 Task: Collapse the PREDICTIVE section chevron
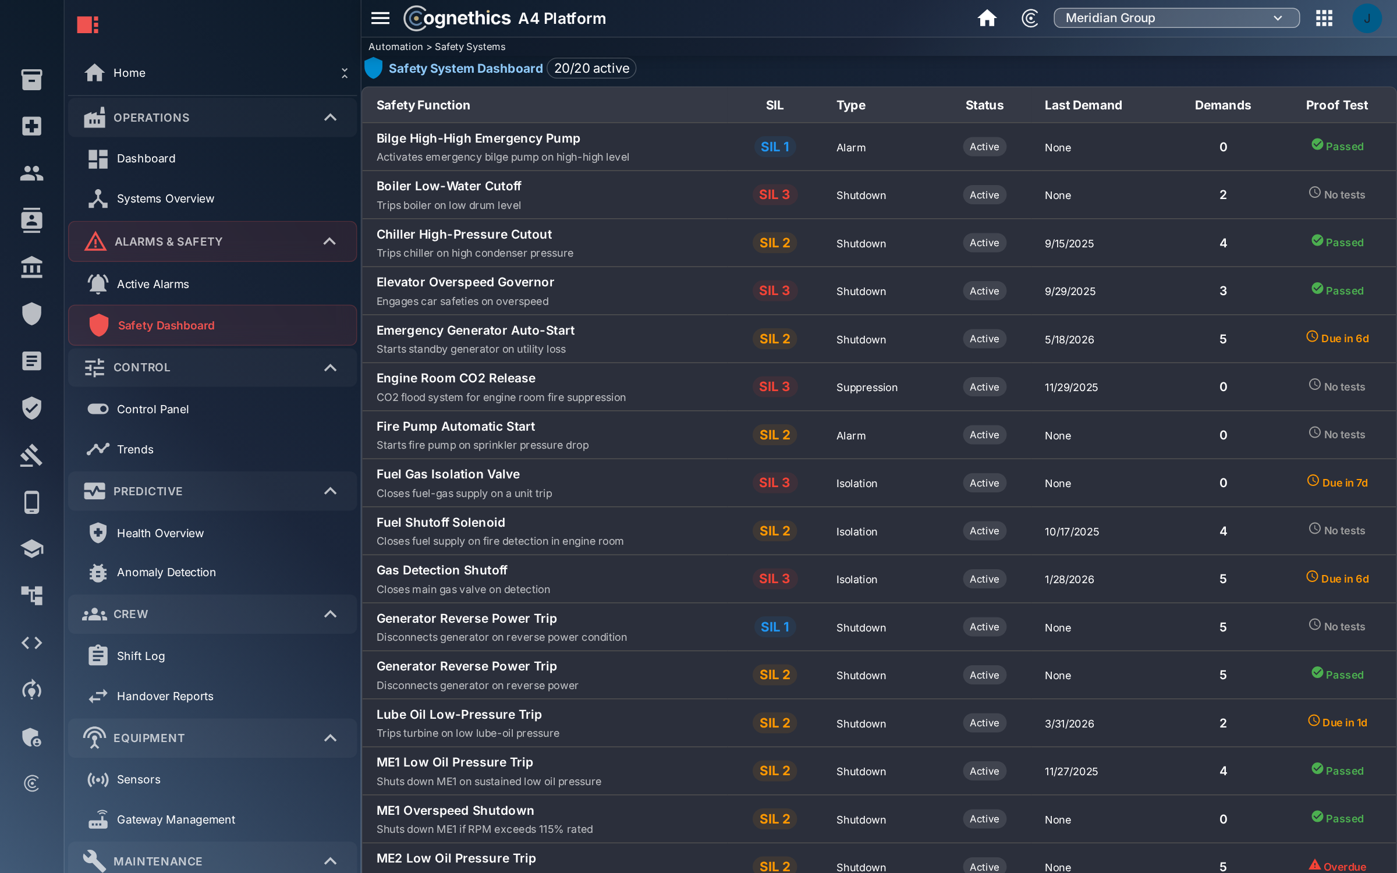[330, 491]
